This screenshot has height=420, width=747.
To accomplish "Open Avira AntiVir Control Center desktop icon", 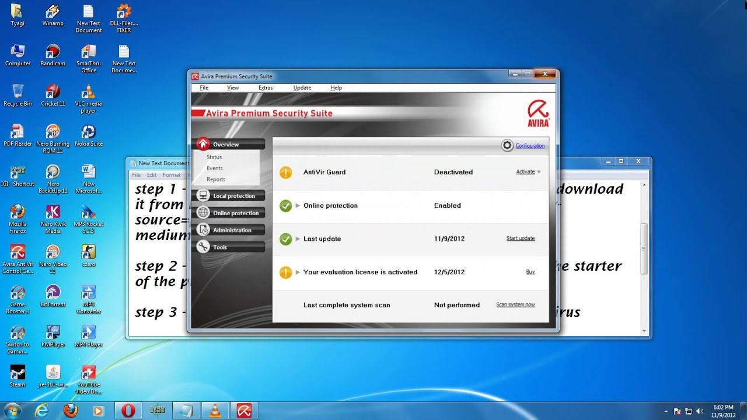I will [x=18, y=260].
